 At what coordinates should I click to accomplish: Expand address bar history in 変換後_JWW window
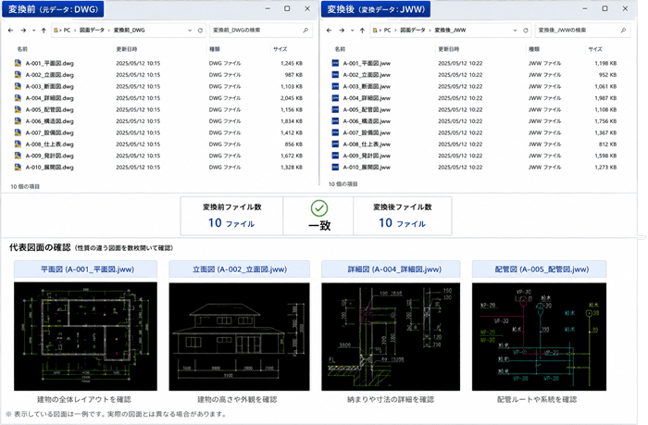coord(515,31)
